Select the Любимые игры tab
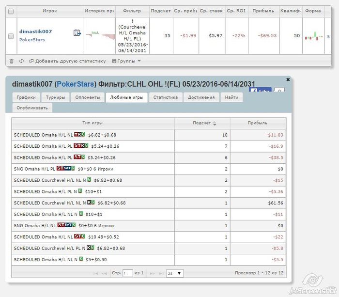This screenshot has height=297, width=339. click(x=126, y=97)
